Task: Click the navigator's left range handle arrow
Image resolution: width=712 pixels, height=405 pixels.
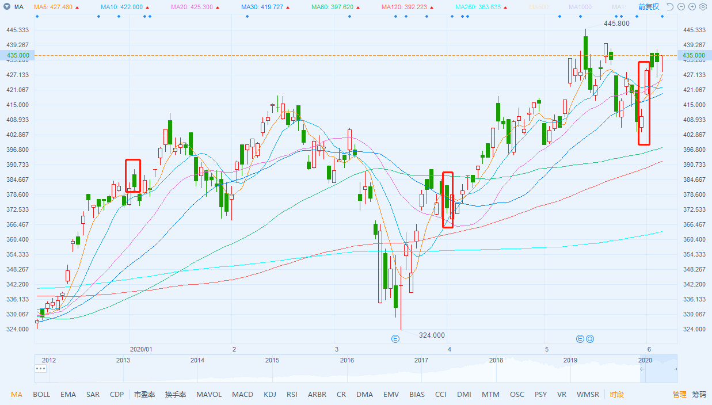Action: (642, 369)
